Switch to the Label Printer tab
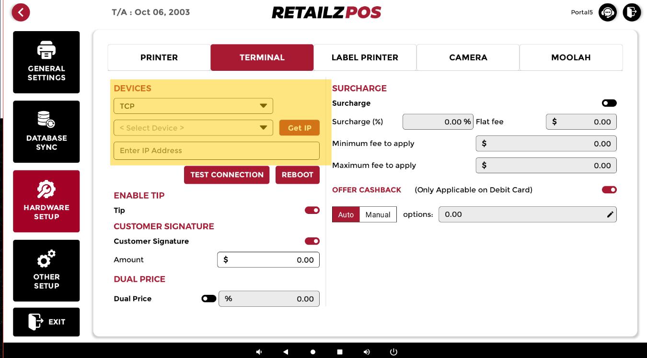This screenshot has width=647, height=358. coord(365,57)
